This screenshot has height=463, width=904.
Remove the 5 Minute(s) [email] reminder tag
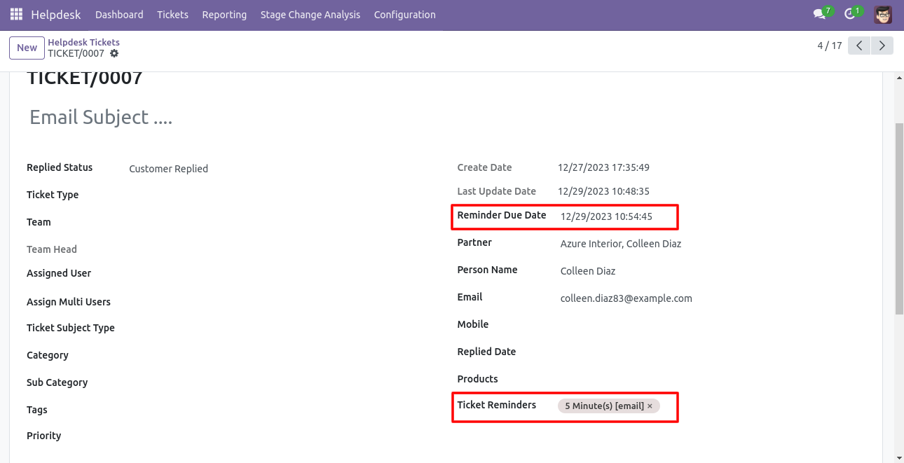(x=650, y=406)
